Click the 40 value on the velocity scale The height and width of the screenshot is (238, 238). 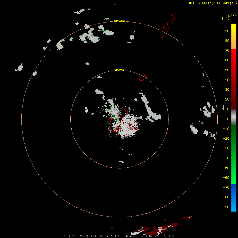pyautogui.click(x=227, y=80)
